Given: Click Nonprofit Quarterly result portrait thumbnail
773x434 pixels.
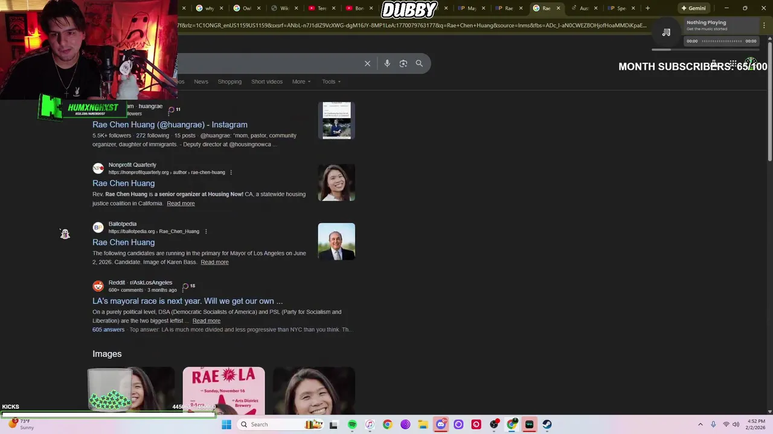Looking at the screenshot, I should pyautogui.click(x=336, y=183).
